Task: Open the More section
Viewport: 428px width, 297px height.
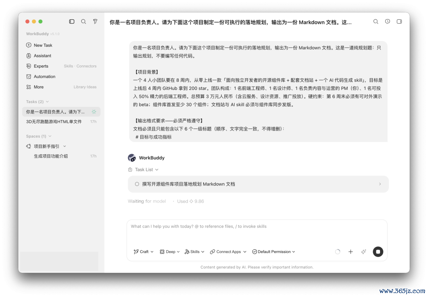Action: 38,87
